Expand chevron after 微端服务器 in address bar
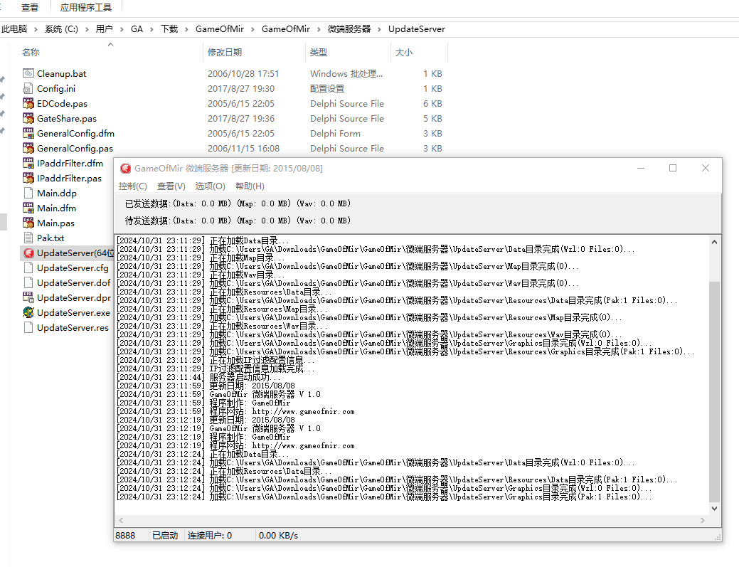The image size is (739, 567). (x=379, y=29)
